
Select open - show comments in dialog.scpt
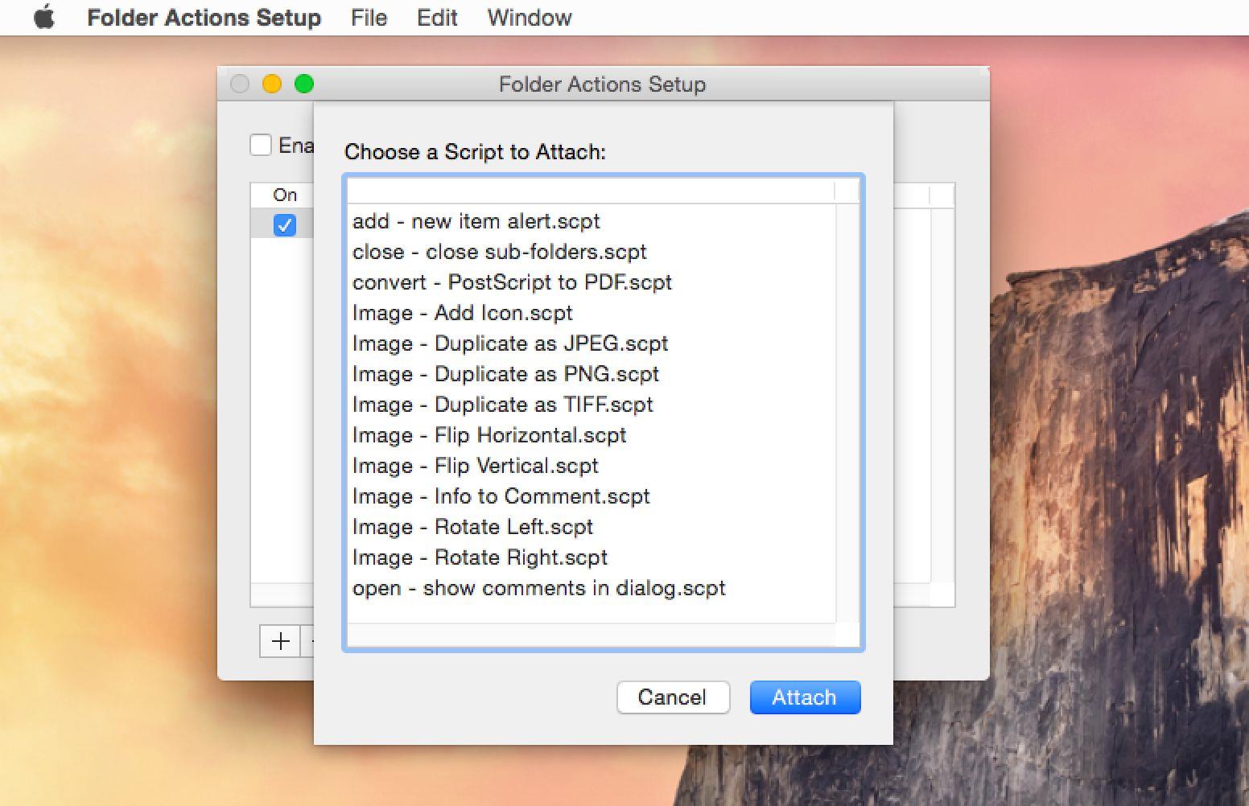[x=592, y=588]
